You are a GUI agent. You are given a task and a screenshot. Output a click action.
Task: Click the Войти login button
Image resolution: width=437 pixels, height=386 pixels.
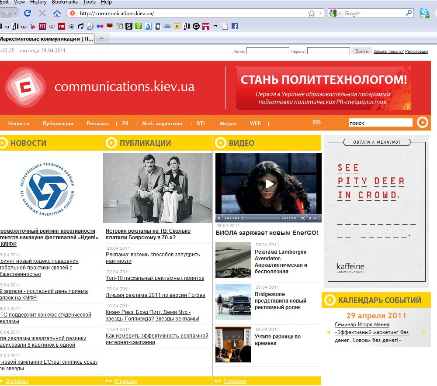[361, 51]
